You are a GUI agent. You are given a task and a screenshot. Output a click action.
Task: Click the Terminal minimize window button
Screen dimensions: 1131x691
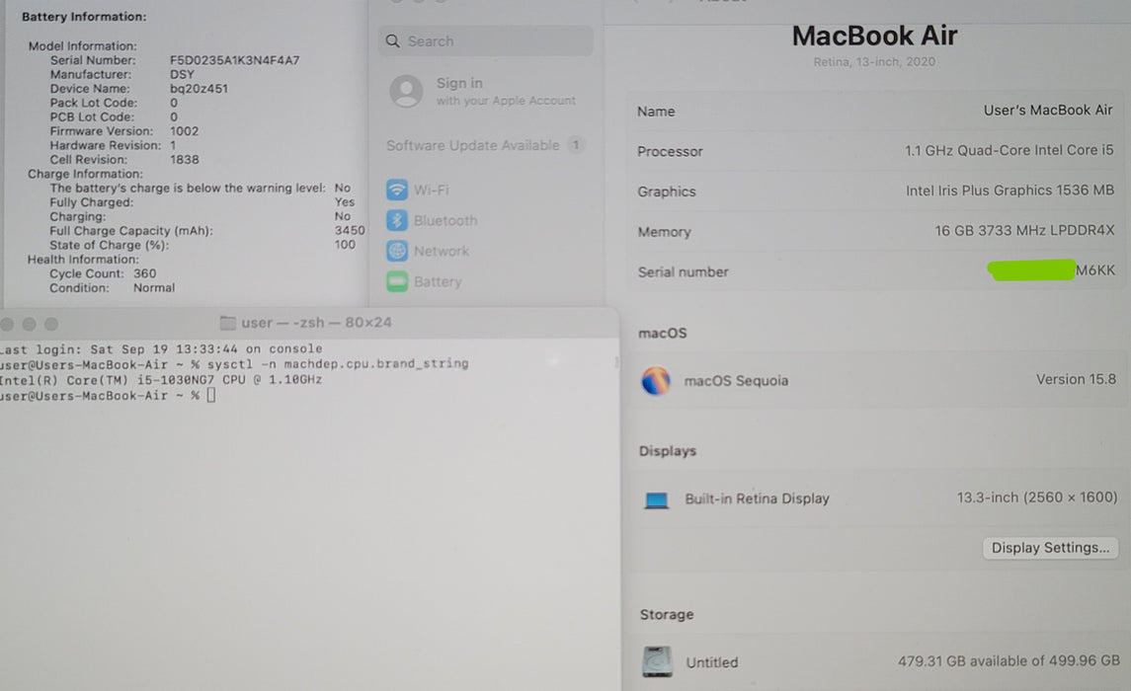coord(29,324)
